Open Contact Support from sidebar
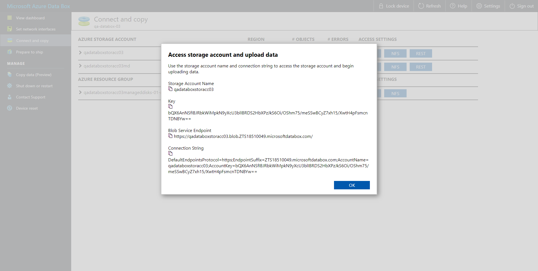 pos(30,97)
